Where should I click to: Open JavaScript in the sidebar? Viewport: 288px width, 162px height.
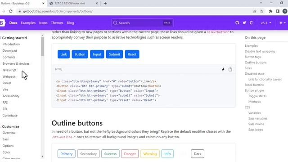(9, 70)
